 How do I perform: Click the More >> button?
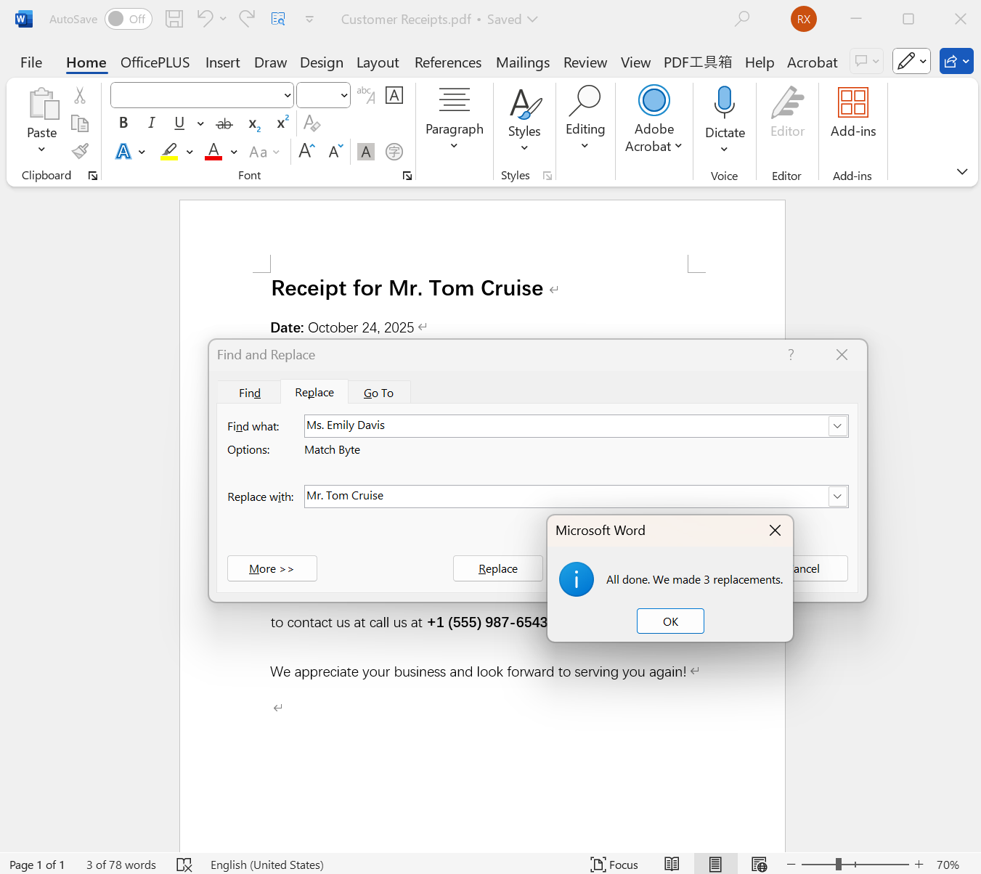[272, 568]
